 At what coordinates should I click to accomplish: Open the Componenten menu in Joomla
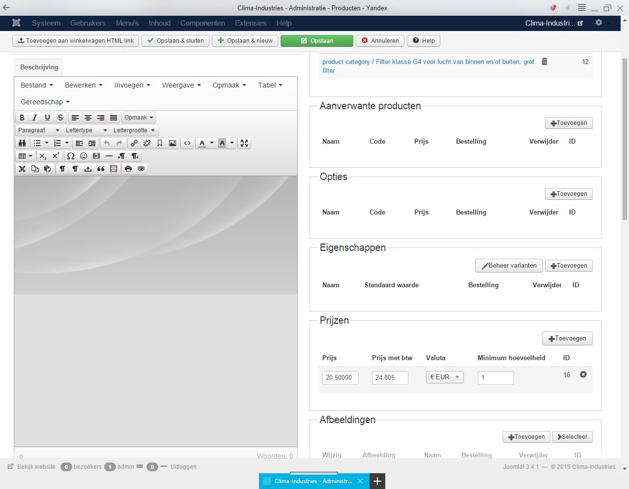202,23
